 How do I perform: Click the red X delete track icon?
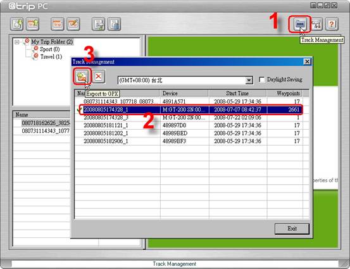(99, 77)
